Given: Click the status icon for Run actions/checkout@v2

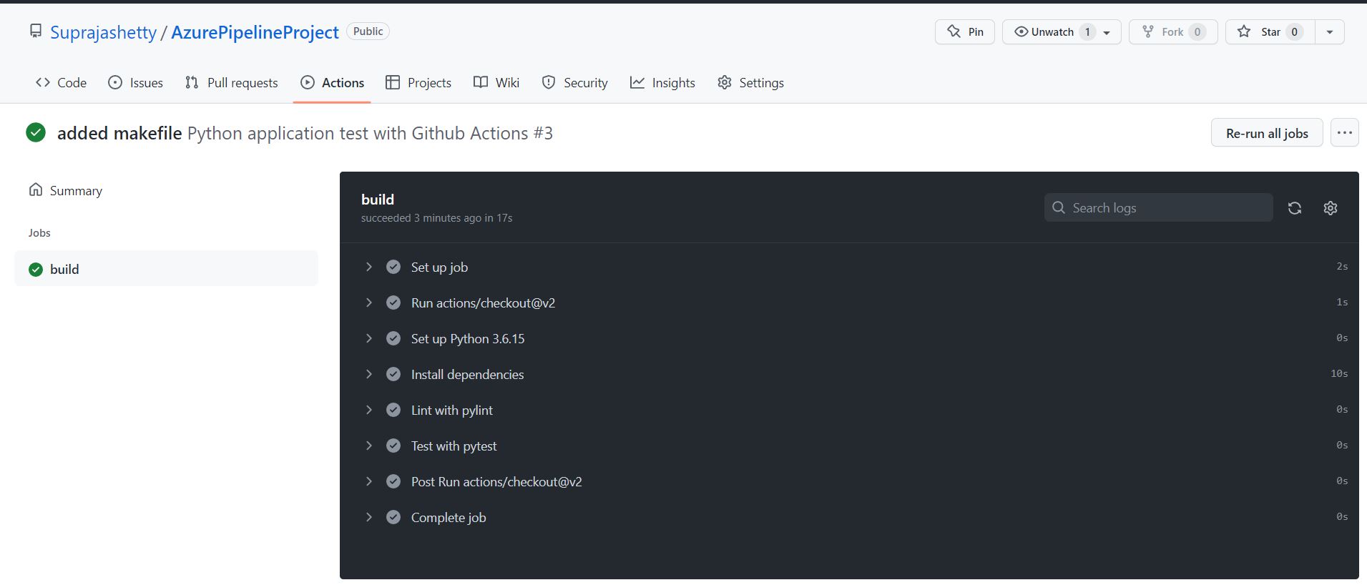Looking at the screenshot, I should [393, 303].
